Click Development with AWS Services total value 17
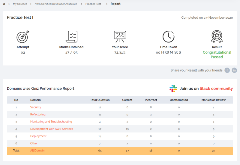This screenshot has height=165, width=240. (x=100, y=129)
